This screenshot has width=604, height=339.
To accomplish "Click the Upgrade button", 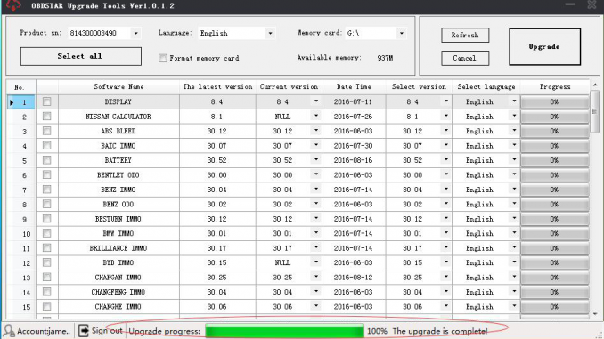I will [x=544, y=46].
